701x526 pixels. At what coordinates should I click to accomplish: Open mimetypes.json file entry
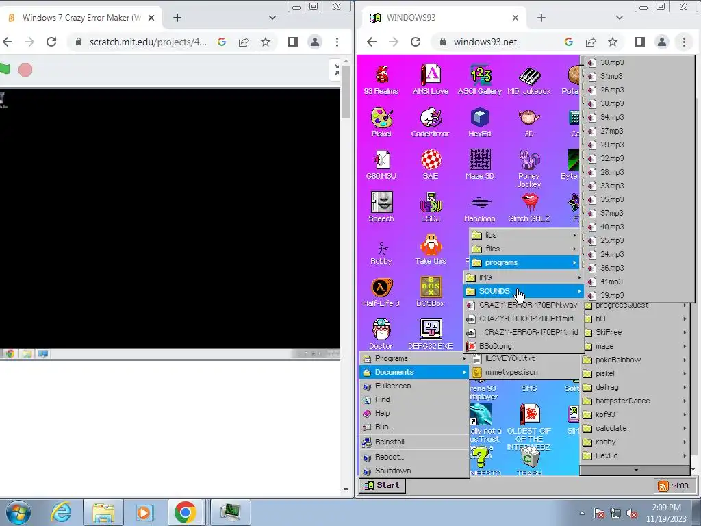coord(524,372)
